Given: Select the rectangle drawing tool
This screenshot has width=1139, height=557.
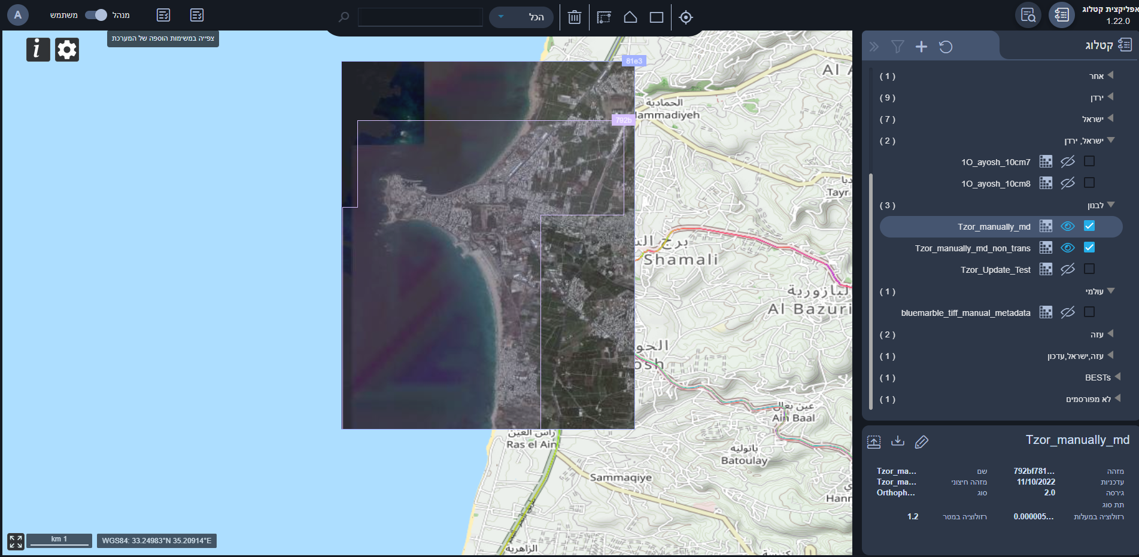Looking at the screenshot, I should click(x=656, y=17).
